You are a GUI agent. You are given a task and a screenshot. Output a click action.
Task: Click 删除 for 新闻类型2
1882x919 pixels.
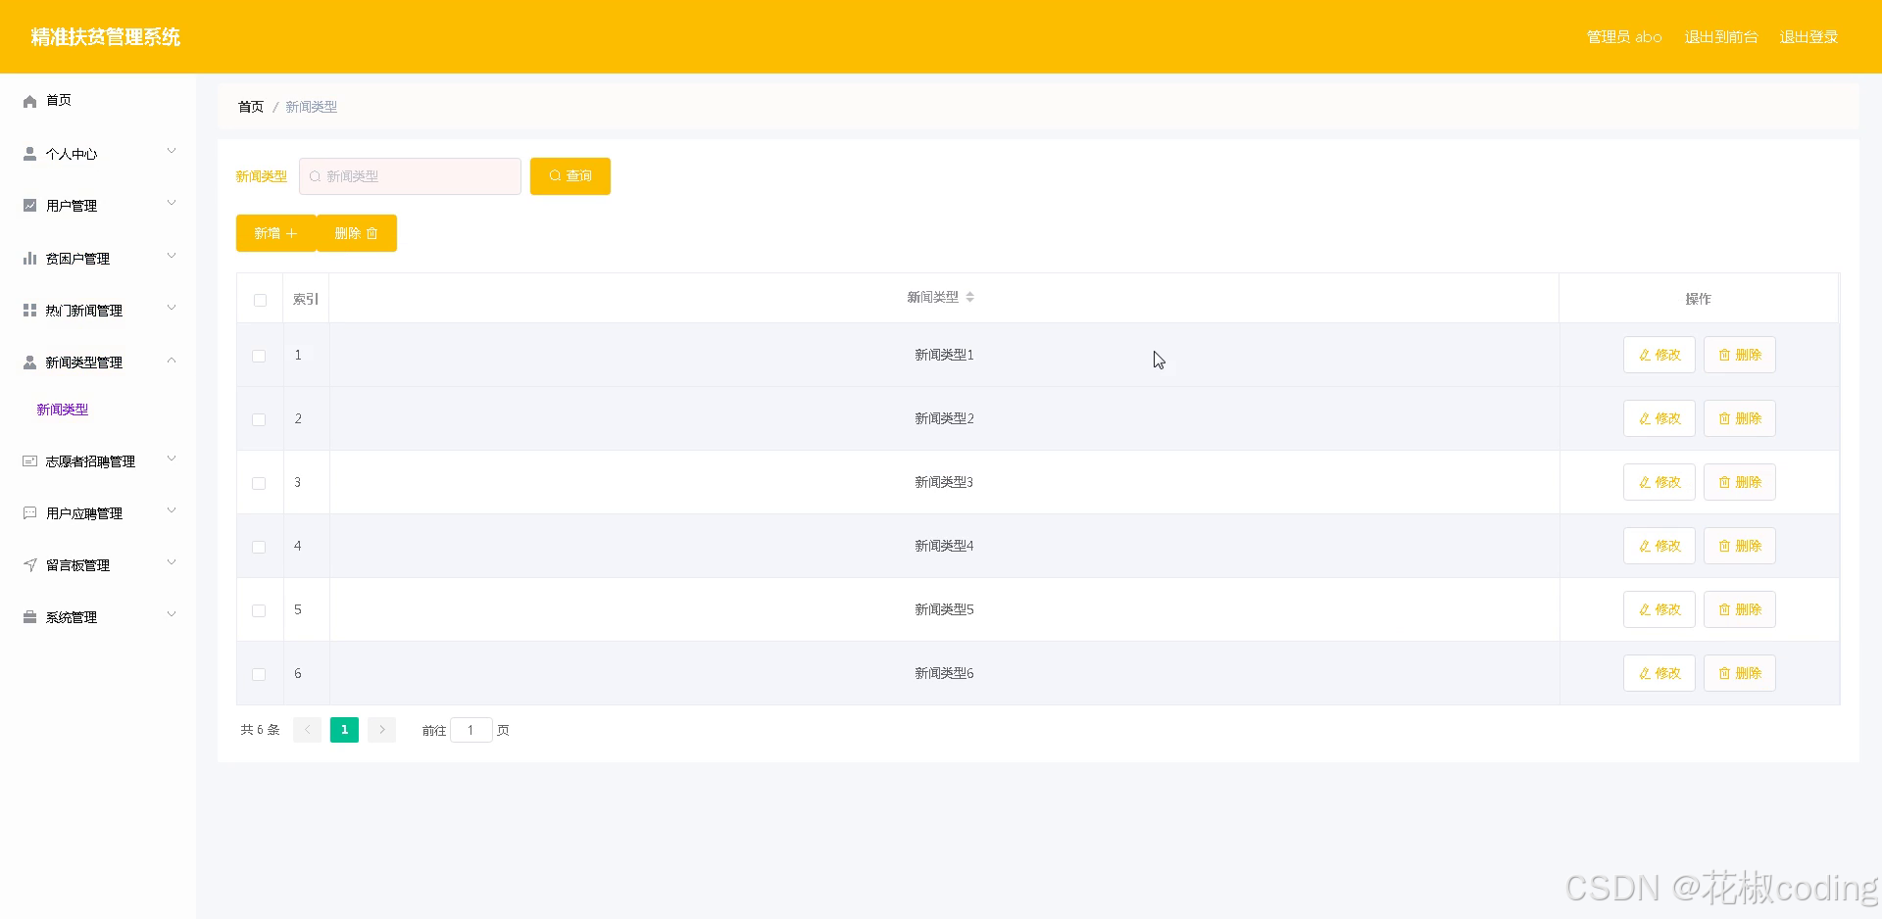pos(1740,418)
